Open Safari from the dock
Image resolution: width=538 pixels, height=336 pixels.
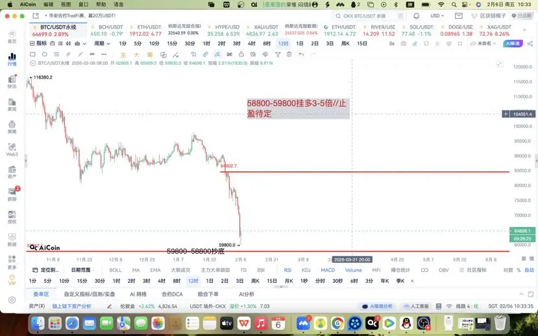pos(72,323)
